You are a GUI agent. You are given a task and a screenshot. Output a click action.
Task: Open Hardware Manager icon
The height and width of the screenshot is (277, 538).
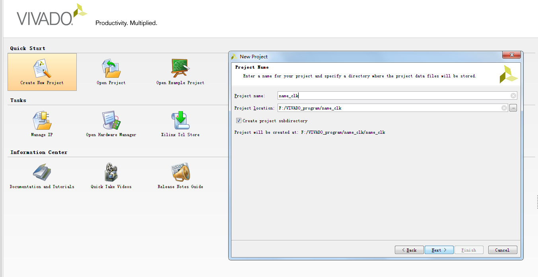coord(111,120)
